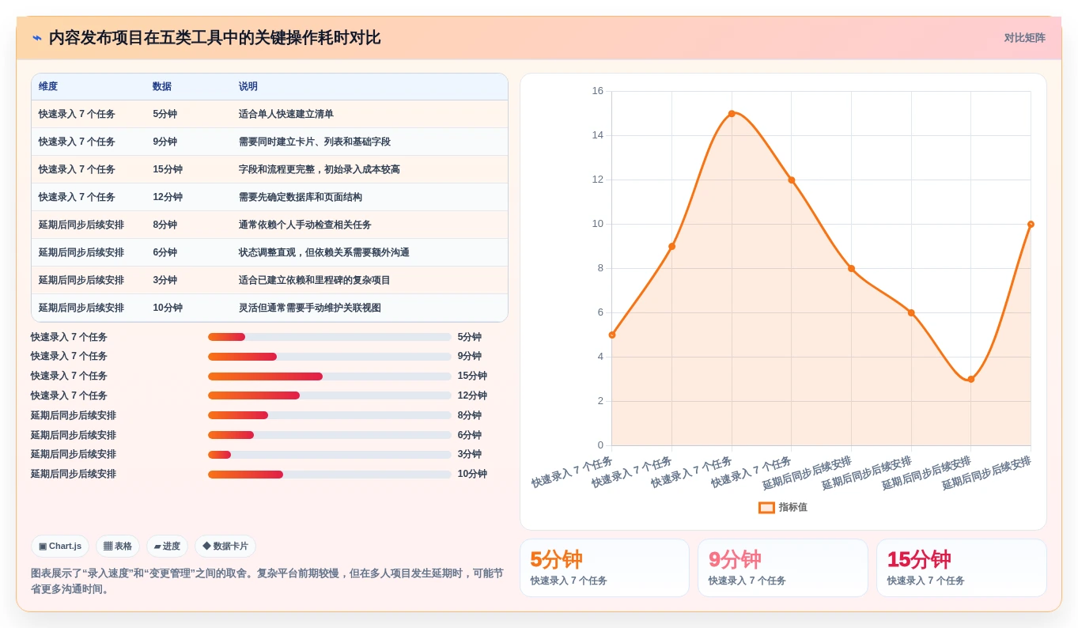This screenshot has width=1078, height=628.
Task: Open the pink 9分钟 stat card
Action: pyautogui.click(x=783, y=568)
